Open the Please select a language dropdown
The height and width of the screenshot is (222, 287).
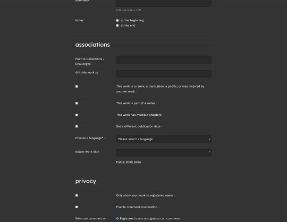pos(164,139)
